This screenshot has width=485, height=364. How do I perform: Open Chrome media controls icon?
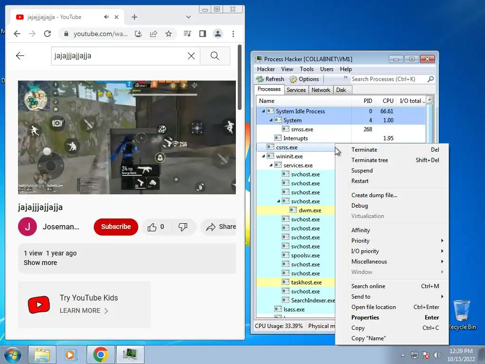pos(187,34)
